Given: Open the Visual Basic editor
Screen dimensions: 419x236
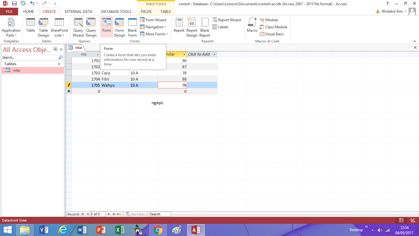Looking at the screenshot, I should click(x=273, y=34).
